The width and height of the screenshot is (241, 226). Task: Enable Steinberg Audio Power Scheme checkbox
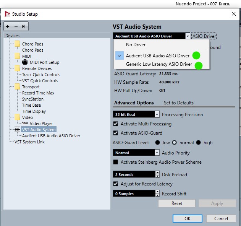pos(116,162)
